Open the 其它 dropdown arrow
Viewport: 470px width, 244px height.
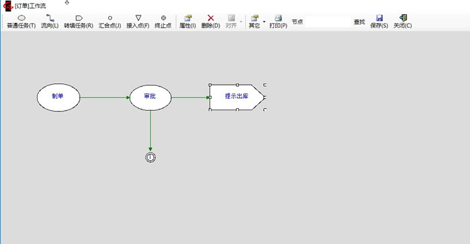264,22
